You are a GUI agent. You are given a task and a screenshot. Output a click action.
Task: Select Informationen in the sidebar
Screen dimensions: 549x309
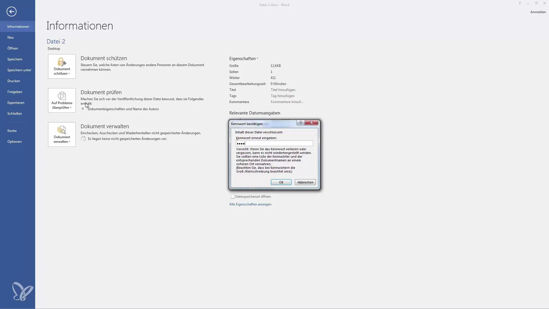click(x=18, y=27)
